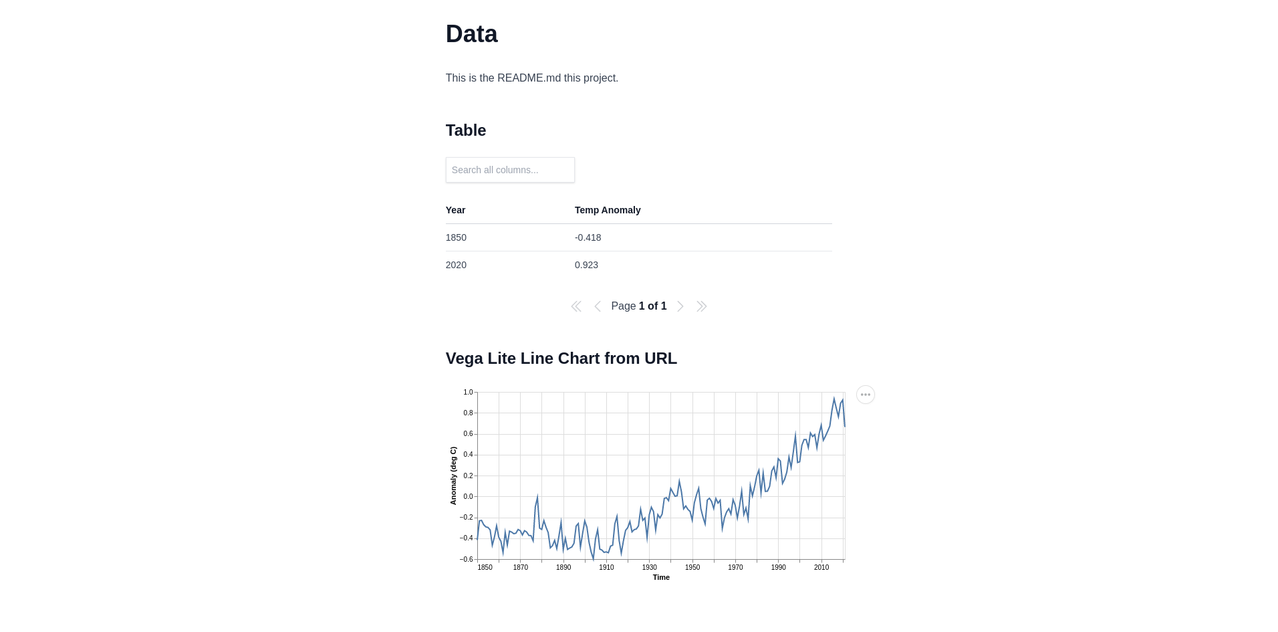The height and width of the screenshot is (632, 1278).
Task: Click the Data page heading
Action: [x=471, y=34]
